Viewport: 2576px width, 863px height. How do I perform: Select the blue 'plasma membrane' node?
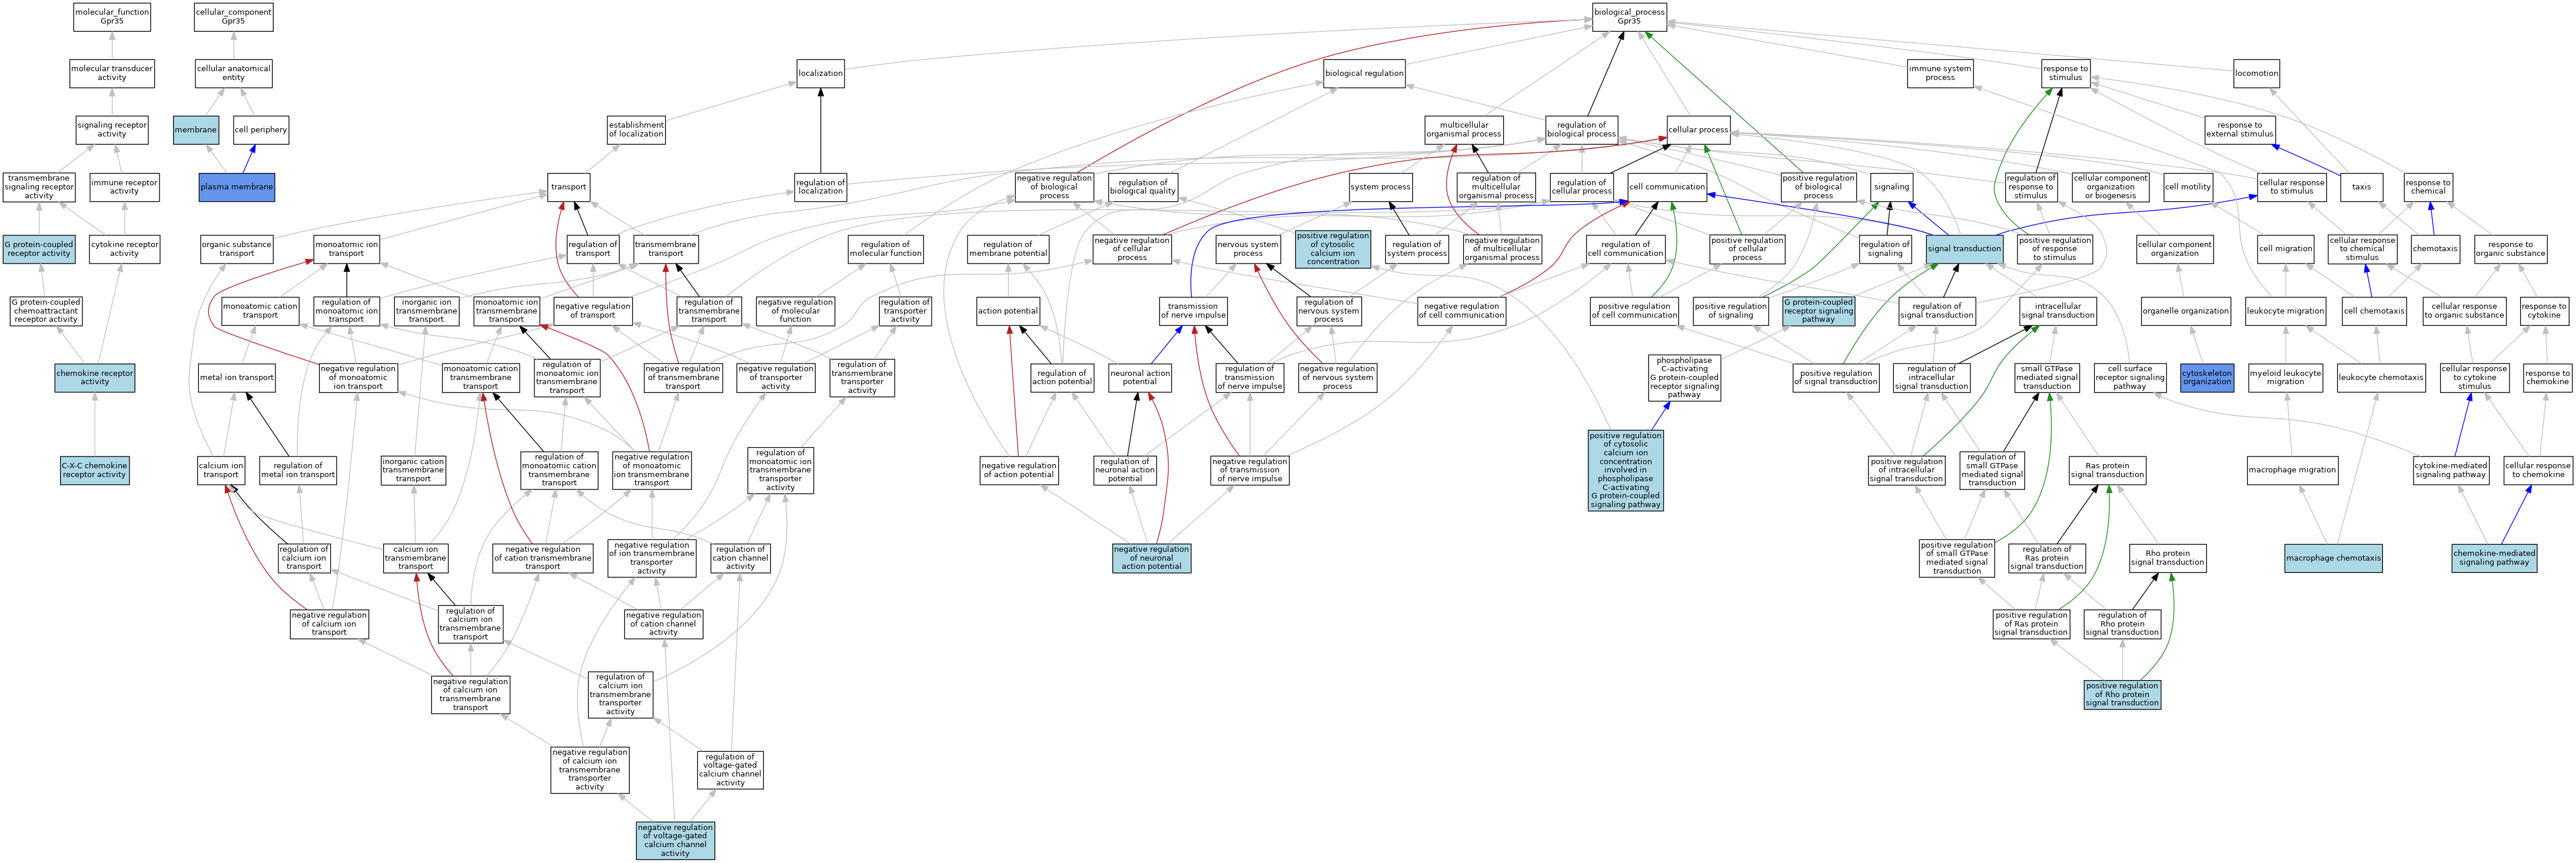[x=236, y=187]
